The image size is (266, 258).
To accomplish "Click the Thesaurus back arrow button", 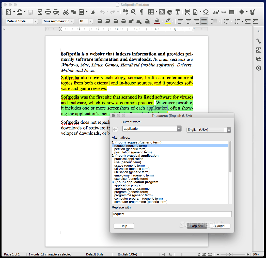I will coord(115,130).
